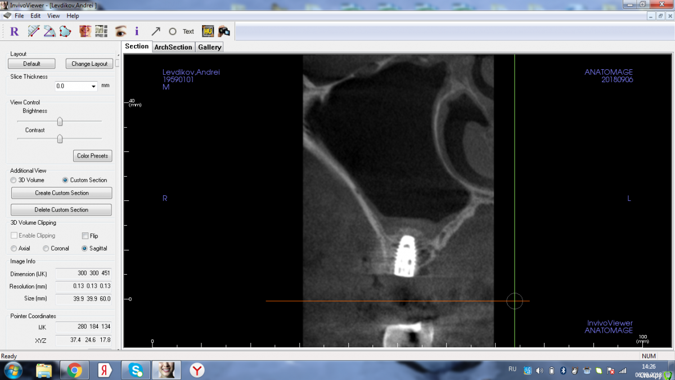Activate the HU measurement tool
The width and height of the screenshot is (675, 380).
point(208,32)
